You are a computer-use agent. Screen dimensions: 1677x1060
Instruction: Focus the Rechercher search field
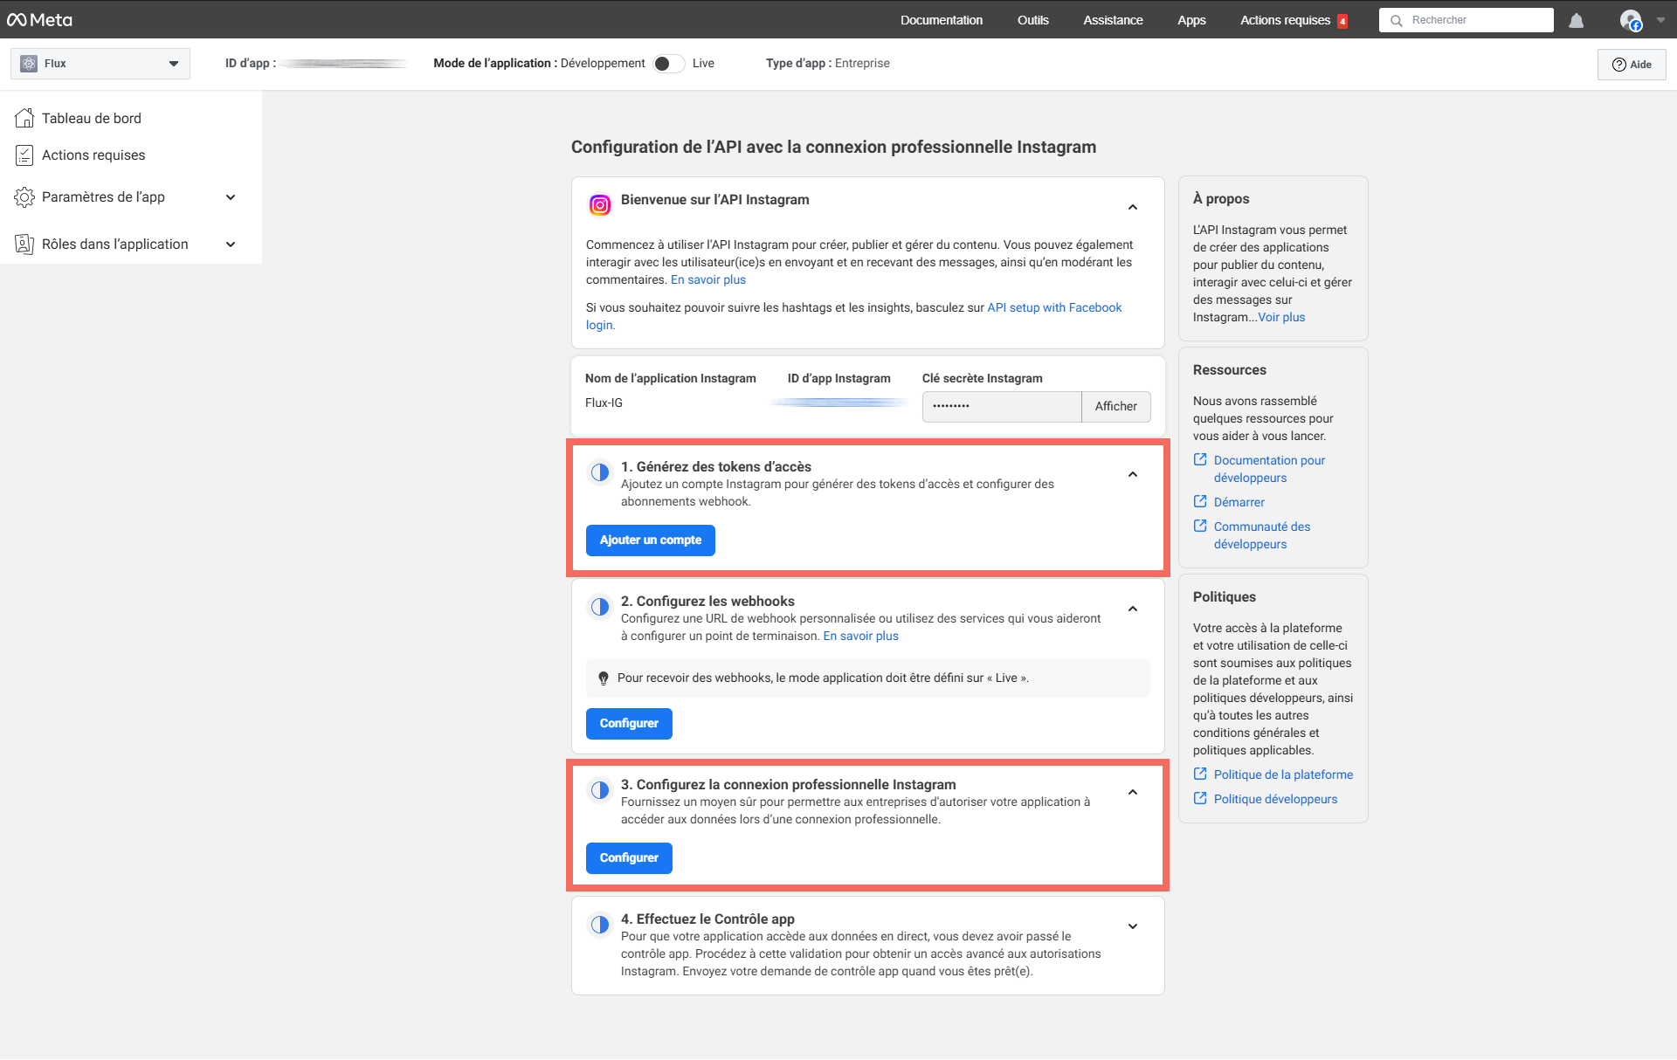click(1467, 20)
